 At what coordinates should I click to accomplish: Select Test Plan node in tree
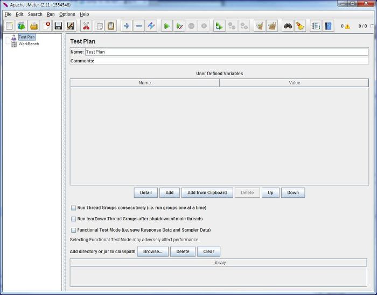click(x=27, y=37)
